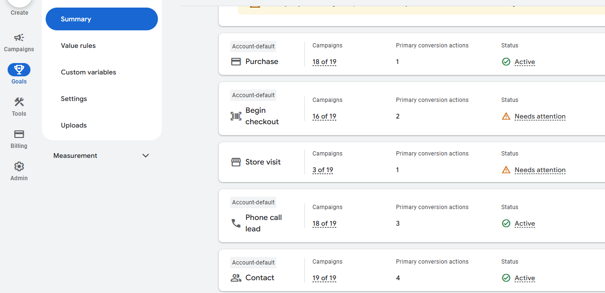
Task: Click the Phone call lead phone icon
Action: 236,223
